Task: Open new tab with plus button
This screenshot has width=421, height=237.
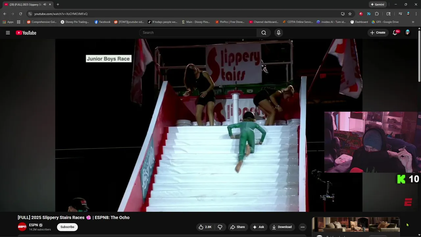Action: [x=58, y=4]
